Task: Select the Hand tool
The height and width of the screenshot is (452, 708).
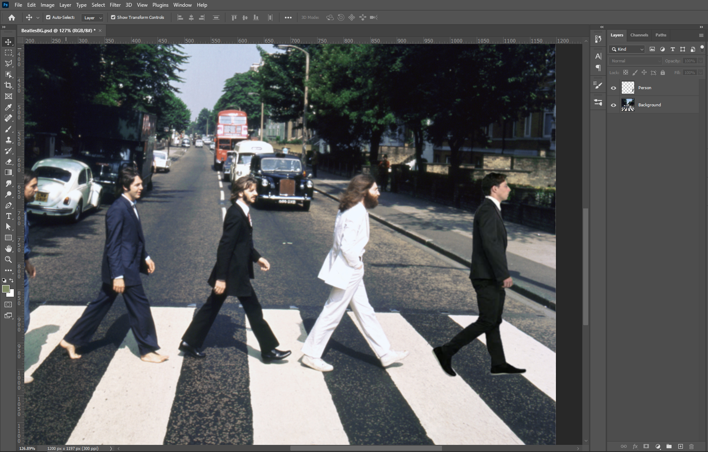Action: click(8, 249)
